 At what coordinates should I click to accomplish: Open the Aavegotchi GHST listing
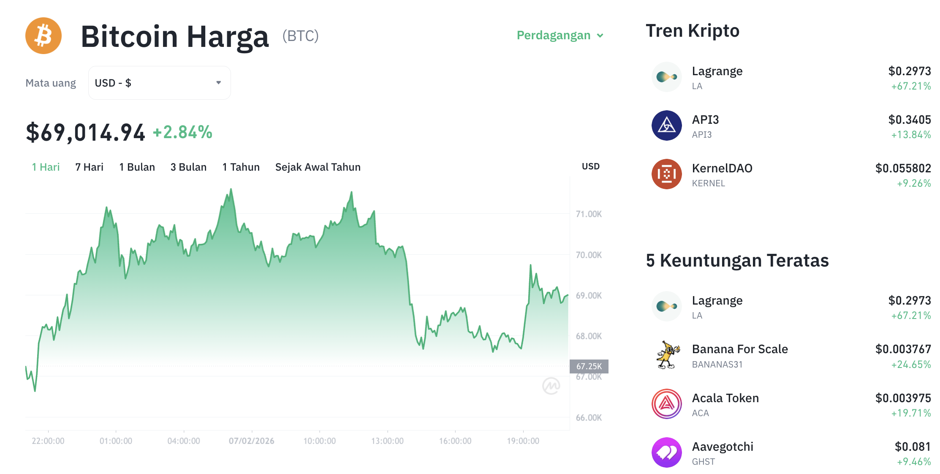[x=723, y=446]
